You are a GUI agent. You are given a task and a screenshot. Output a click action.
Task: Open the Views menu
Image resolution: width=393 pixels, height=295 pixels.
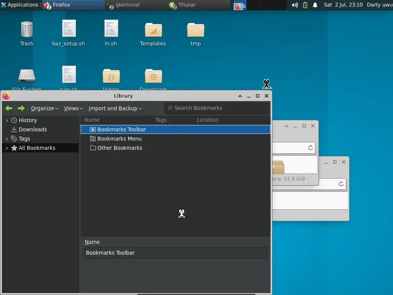73,108
